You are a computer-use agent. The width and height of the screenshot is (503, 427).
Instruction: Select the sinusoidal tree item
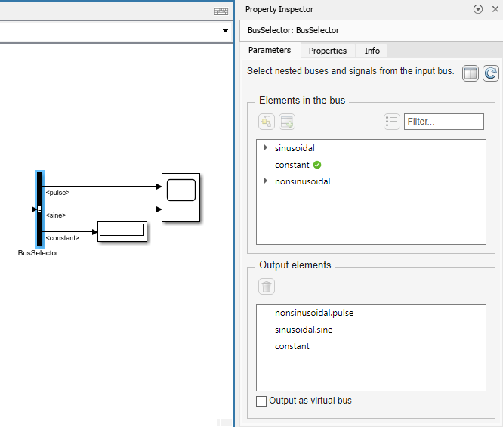tap(295, 148)
